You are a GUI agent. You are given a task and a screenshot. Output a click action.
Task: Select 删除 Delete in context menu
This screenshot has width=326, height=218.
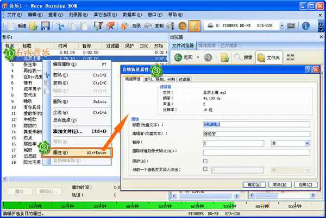click(x=80, y=101)
